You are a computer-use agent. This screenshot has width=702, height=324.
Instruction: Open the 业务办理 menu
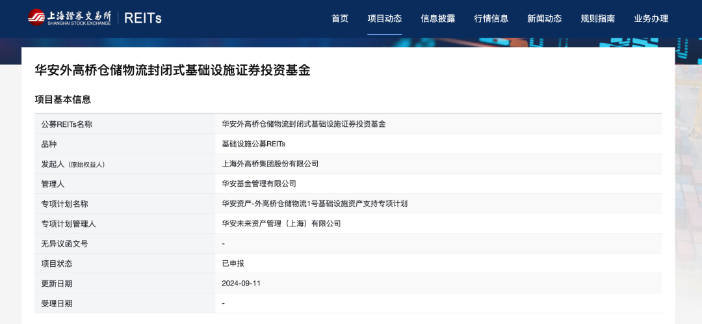[651, 18]
